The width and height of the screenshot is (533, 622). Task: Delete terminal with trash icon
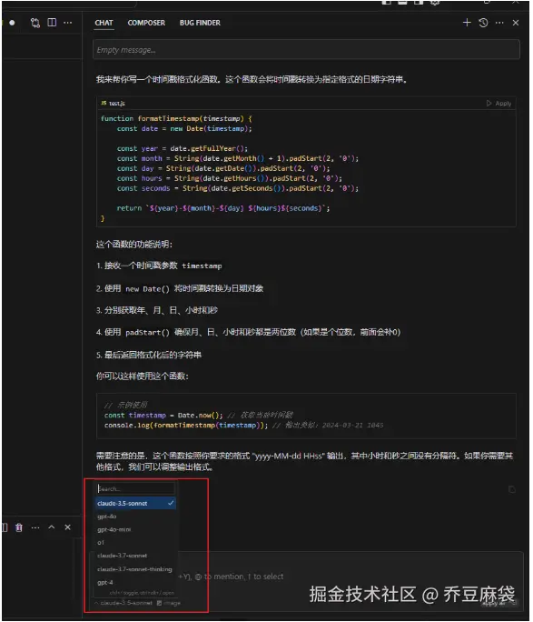[18, 527]
